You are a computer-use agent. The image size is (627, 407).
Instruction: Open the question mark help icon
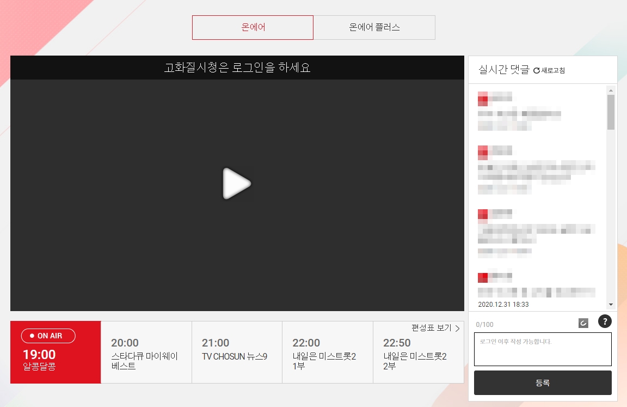[x=605, y=321]
